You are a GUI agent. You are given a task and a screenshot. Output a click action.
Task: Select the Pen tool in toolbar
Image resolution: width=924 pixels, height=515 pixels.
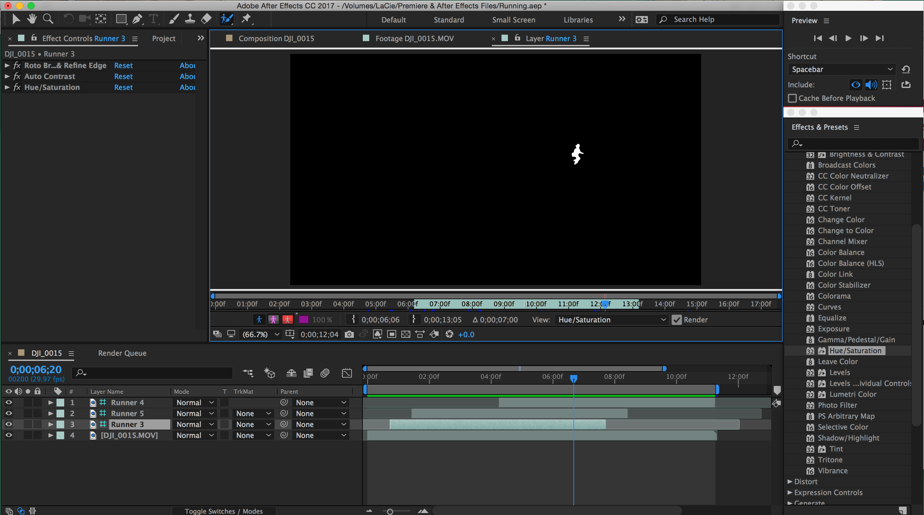coord(137,19)
